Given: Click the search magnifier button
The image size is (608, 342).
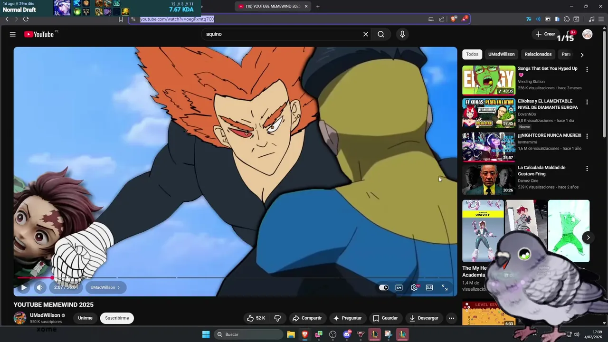Looking at the screenshot, I should 381,34.
